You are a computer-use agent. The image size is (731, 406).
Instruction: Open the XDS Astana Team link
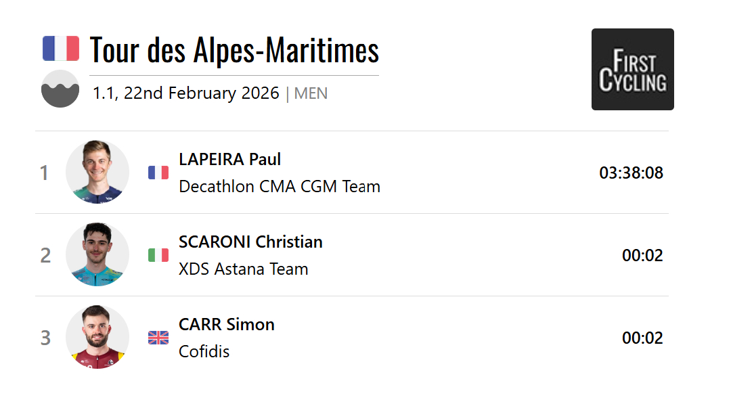[244, 269]
